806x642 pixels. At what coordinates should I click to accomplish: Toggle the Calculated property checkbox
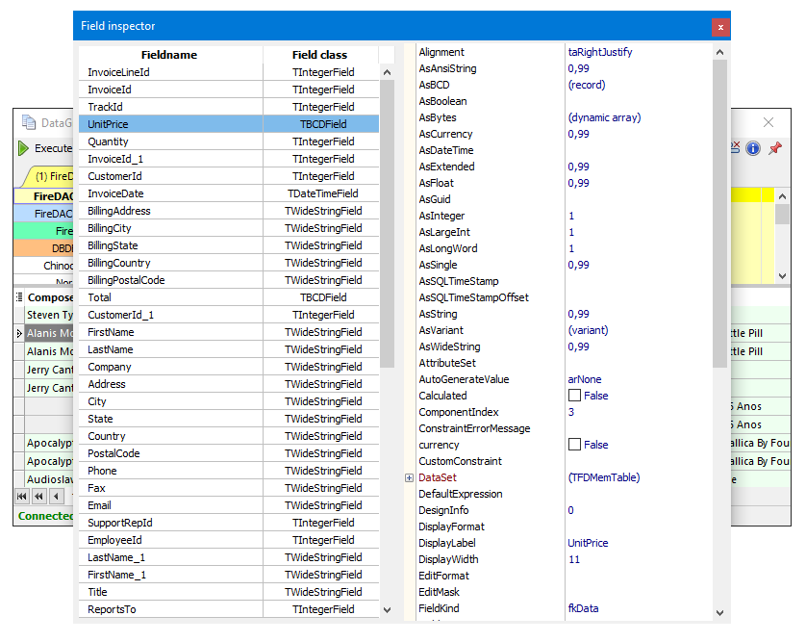point(574,396)
